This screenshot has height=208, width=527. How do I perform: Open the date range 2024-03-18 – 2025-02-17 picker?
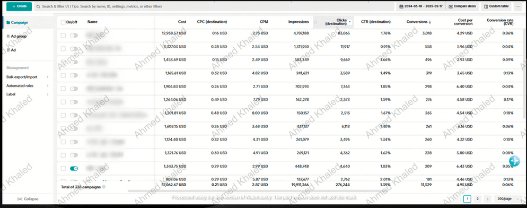pos(421,6)
